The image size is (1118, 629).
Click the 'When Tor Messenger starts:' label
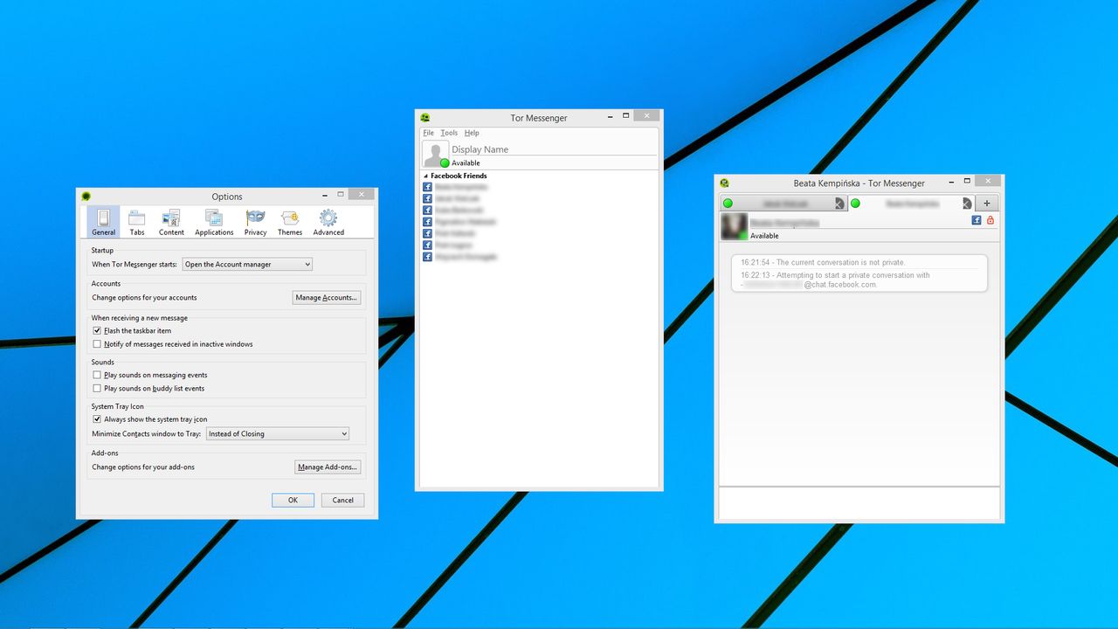[x=135, y=265]
